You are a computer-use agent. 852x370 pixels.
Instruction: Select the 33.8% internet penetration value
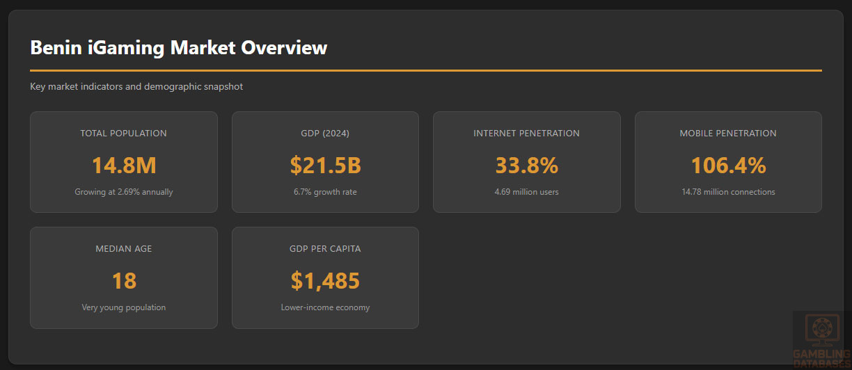pyautogui.click(x=526, y=166)
